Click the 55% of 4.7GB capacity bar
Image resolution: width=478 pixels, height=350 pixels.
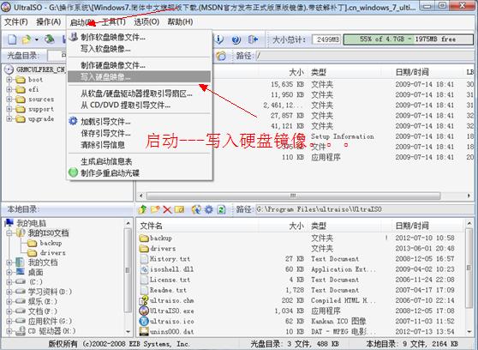408,39
